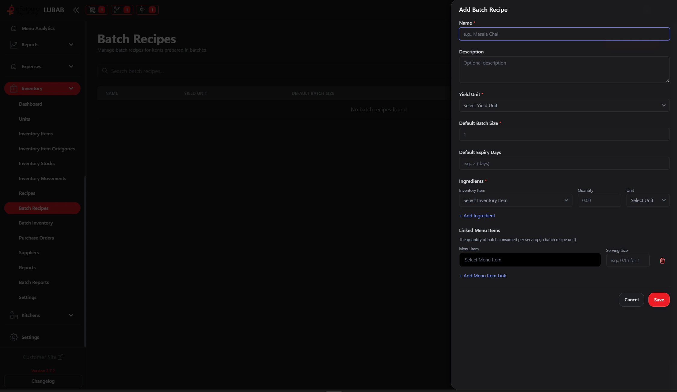
Task: Expand the Kitchens menu chevron
Action: 71,315
